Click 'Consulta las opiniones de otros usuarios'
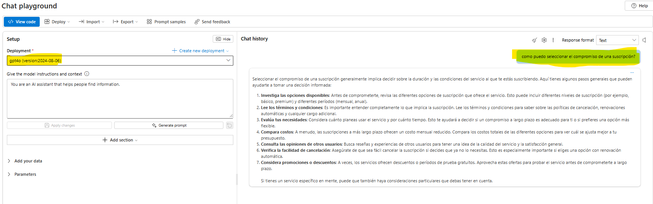Screen dimensions: 653x204 (302, 144)
